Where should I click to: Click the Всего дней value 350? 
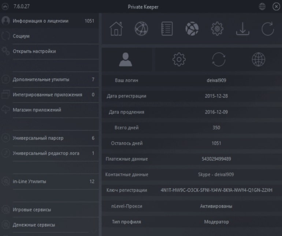coord(216,128)
